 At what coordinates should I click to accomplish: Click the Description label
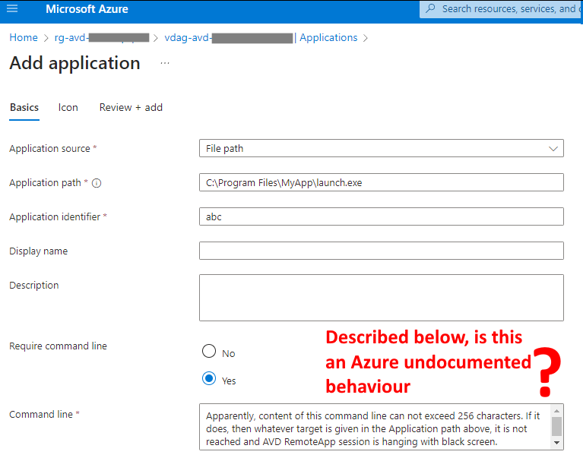coord(34,286)
